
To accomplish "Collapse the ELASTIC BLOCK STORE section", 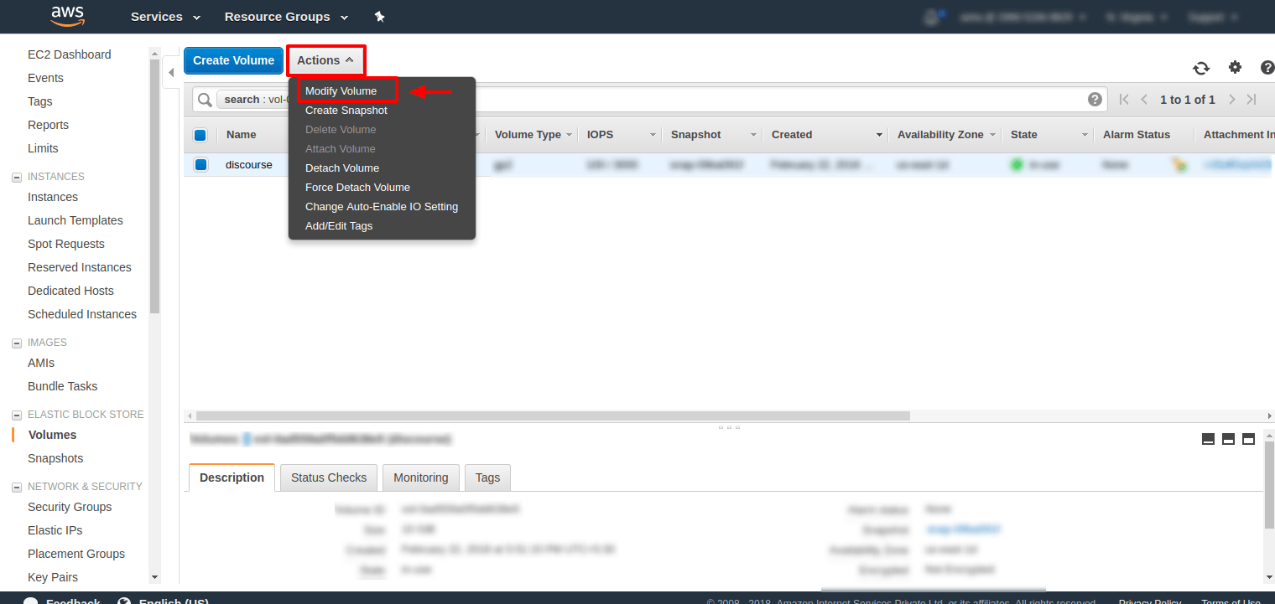I will tap(16, 414).
